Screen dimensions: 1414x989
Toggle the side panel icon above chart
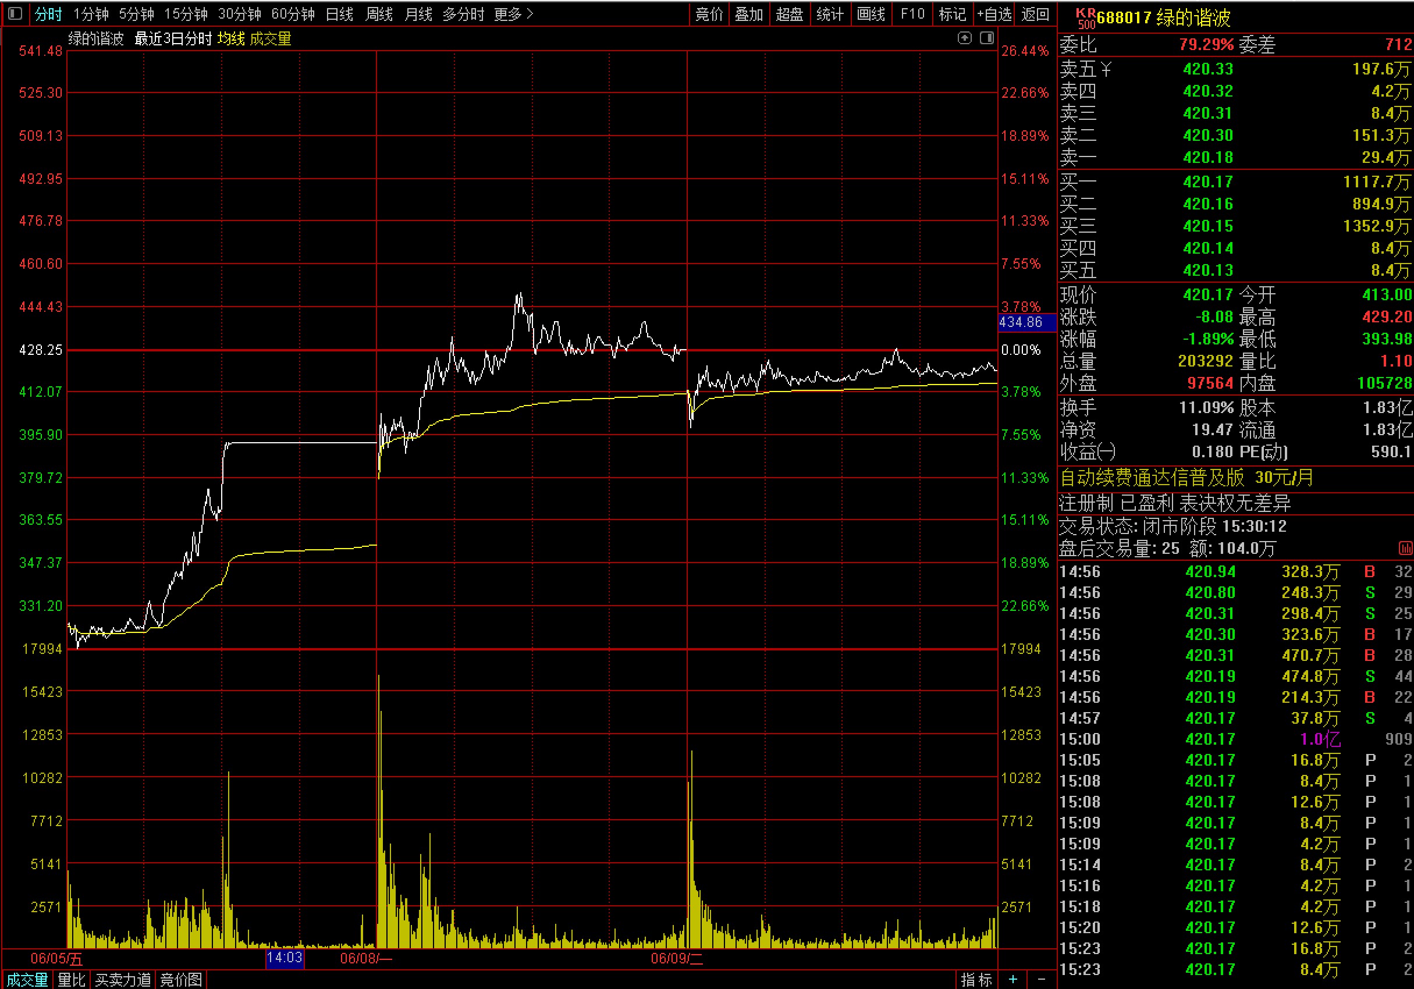click(986, 38)
